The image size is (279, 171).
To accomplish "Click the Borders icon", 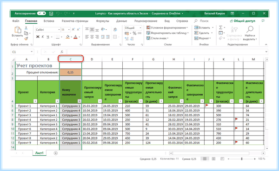I will coord(58,37).
